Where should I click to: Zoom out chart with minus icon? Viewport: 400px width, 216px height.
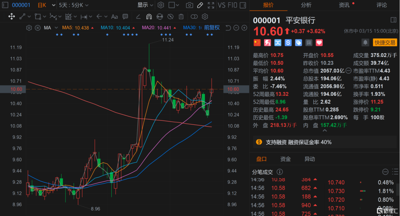pos(236,28)
